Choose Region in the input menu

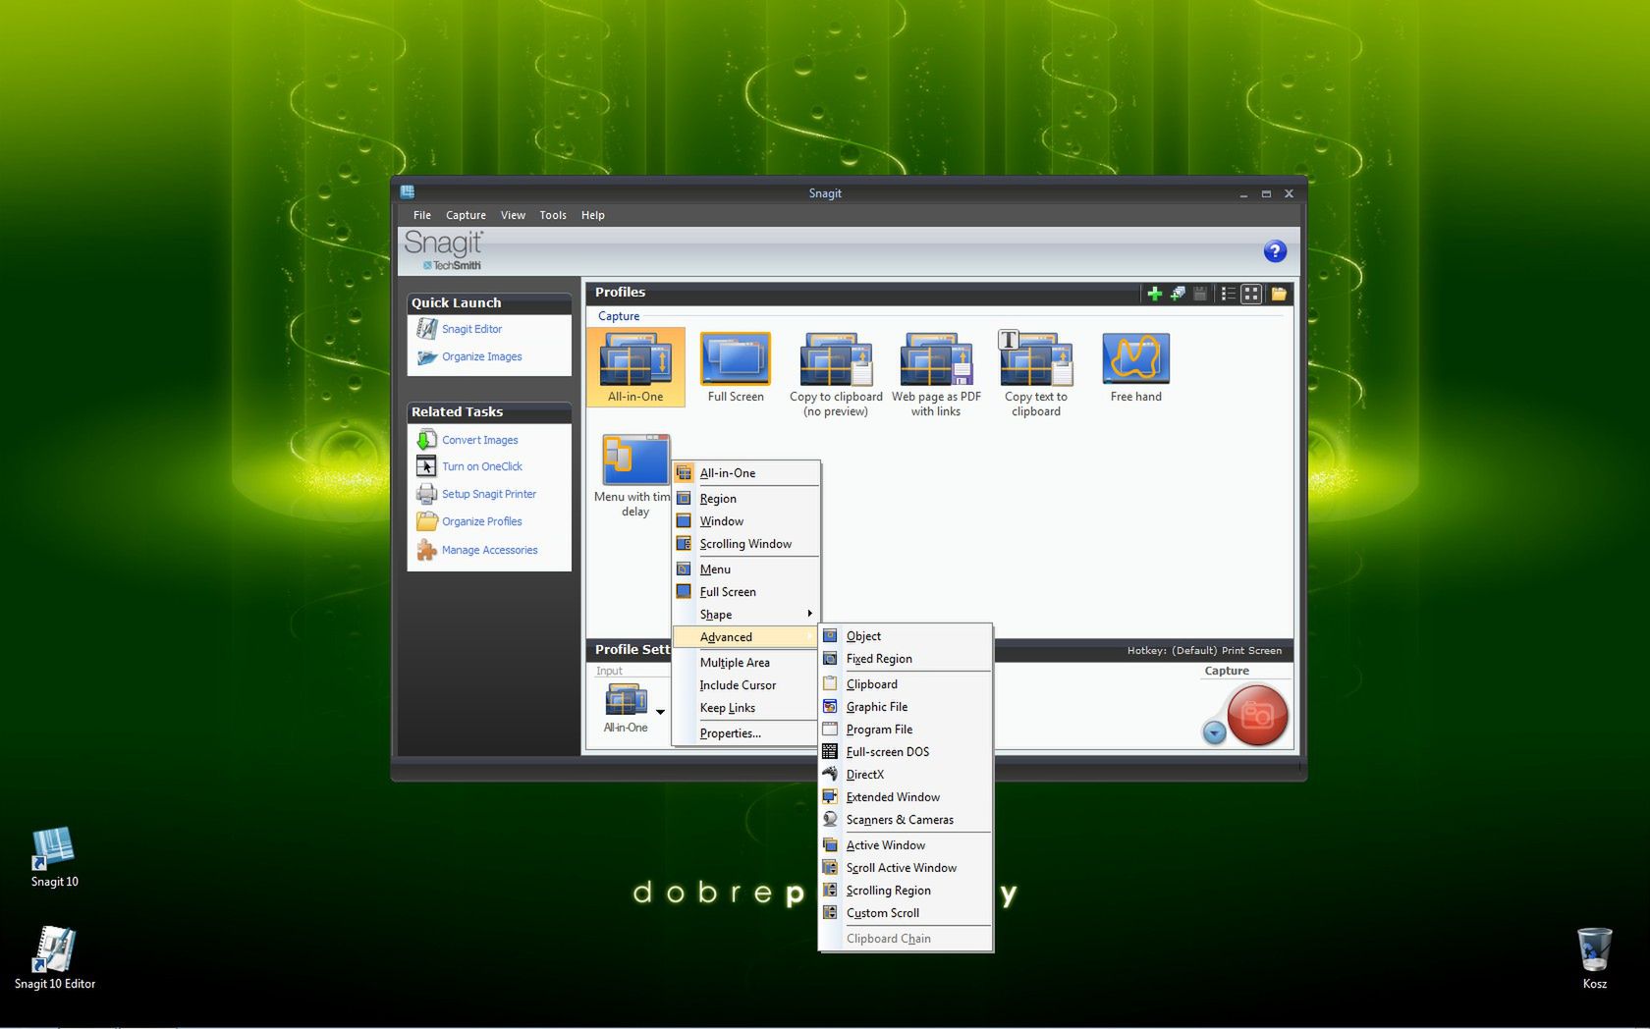coord(746,499)
